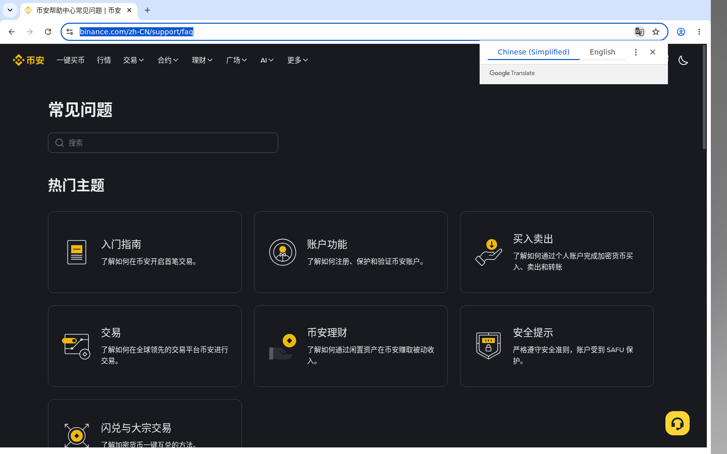Open the 入门指南 topic card title
This screenshot has height=454, width=727.
(x=121, y=244)
